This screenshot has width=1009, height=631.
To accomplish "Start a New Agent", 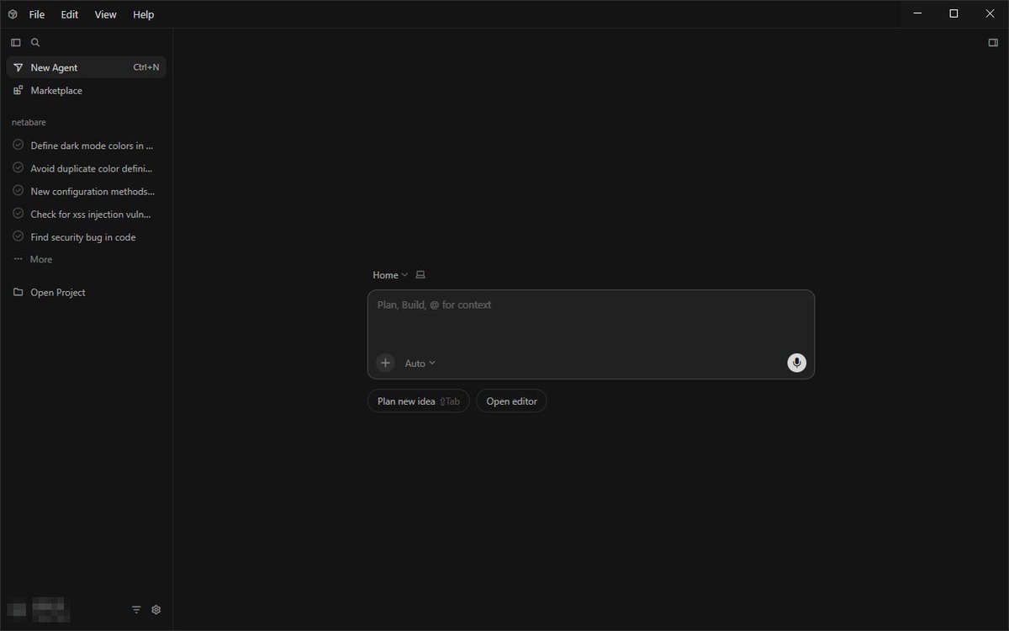I will coord(87,67).
